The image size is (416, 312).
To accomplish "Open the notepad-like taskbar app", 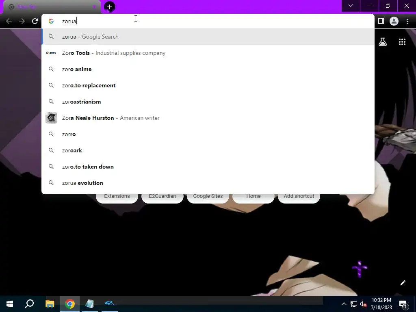I will pyautogui.click(x=90, y=304).
